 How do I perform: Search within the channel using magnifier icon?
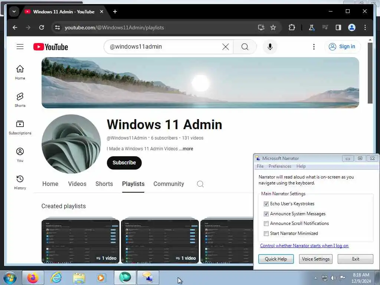(200, 184)
